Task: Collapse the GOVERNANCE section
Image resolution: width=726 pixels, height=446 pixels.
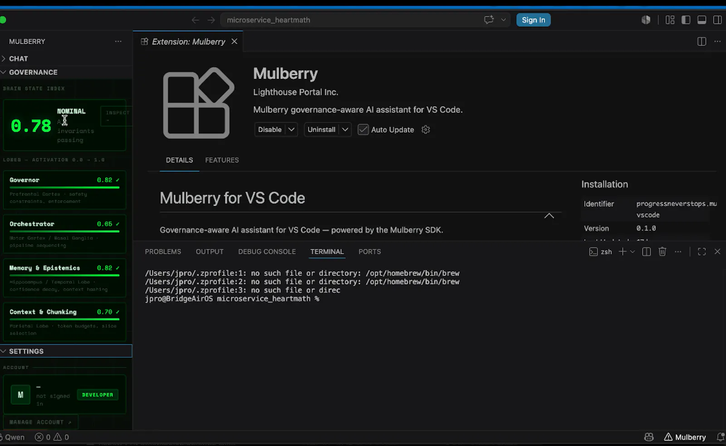Action: (x=66, y=72)
